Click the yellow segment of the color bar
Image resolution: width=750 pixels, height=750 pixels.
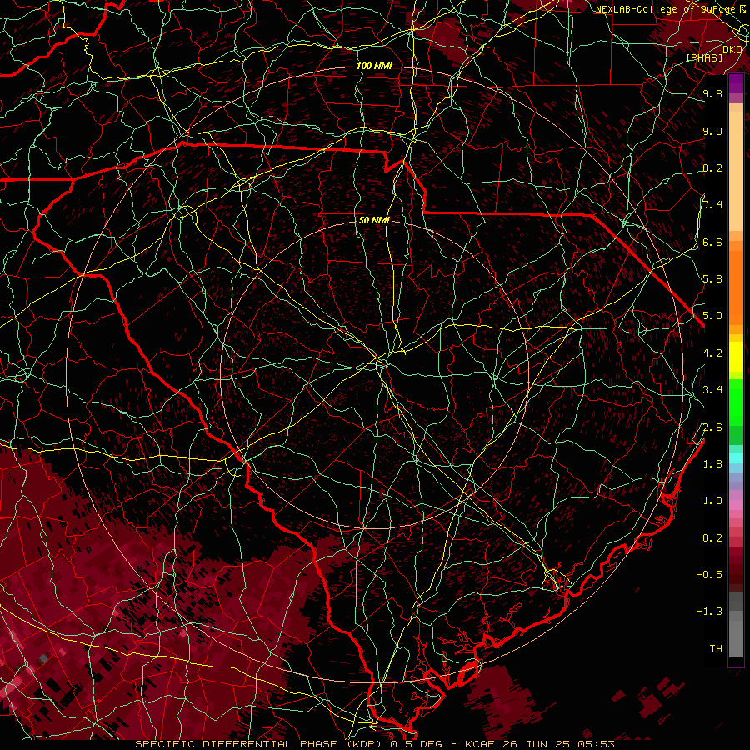736,357
